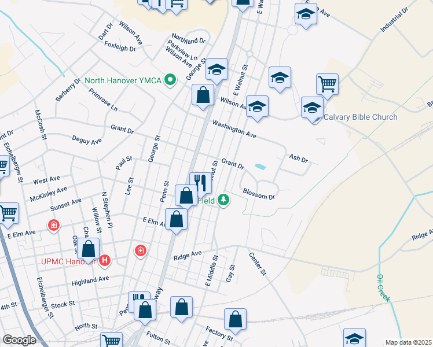
Task: Click the Blossom Dr street label
Action: pos(259,194)
